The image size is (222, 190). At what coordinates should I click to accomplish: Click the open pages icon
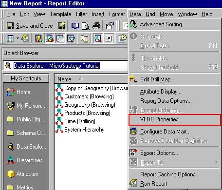coord(84,38)
